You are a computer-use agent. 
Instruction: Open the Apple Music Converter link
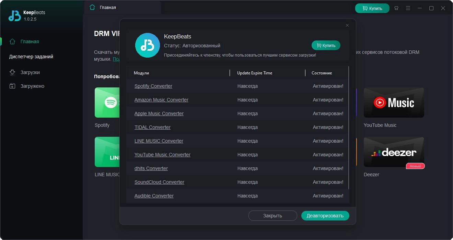pyautogui.click(x=159, y=113)
